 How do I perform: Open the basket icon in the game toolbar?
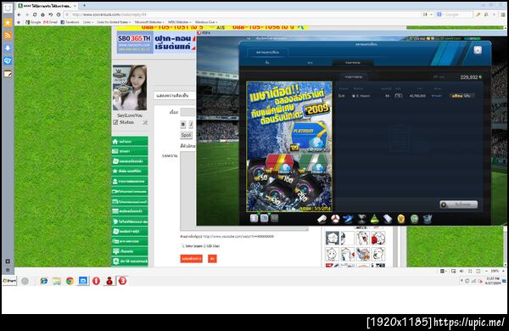pos(428,219)
